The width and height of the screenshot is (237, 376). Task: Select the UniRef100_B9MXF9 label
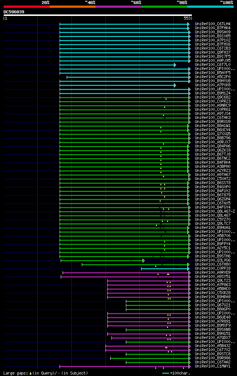click(x=213, y=326)
